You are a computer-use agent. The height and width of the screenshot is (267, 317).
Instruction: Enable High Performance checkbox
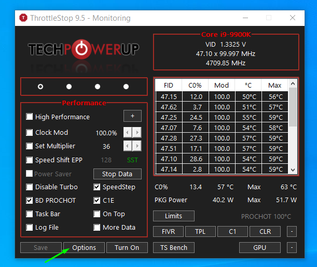click(x=30, y=117)
